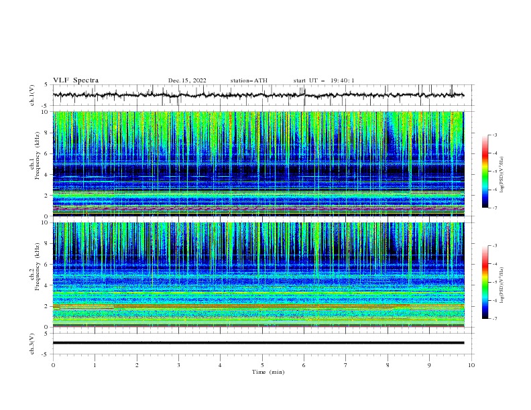531x410 pixels.
Task: Click time axis tick label '6'
Action: coord(304,365)
